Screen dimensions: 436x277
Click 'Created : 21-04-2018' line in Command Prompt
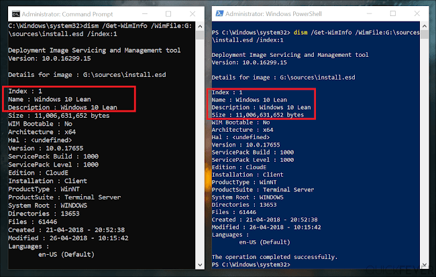tap(66, 230)
